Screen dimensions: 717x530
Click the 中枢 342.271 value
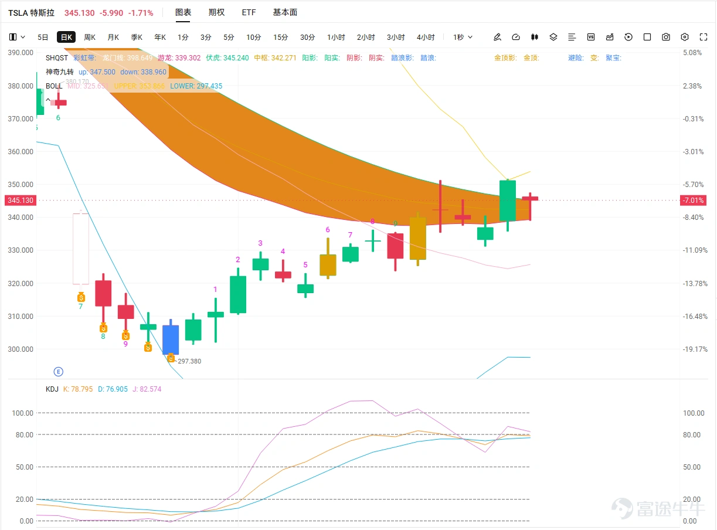[276, 58]
